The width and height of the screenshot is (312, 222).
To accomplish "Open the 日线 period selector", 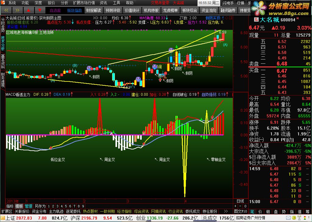I will pos(240,201).
